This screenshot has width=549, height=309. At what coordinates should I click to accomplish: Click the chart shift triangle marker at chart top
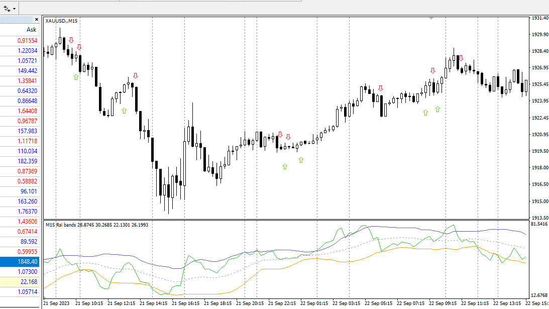click(x=431, y=18)
